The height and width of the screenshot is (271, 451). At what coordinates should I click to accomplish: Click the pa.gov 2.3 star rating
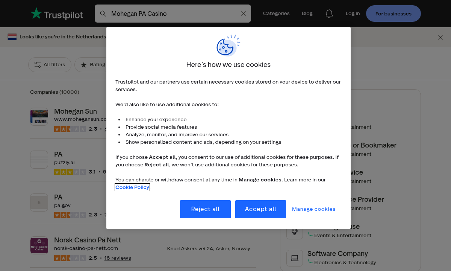[x=70, y=215]
